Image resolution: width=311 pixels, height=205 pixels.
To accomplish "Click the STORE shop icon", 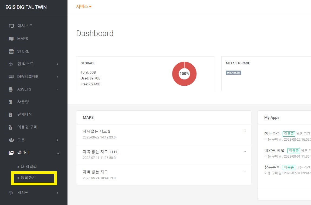I will pyautogui.click(x=11, y=51).
